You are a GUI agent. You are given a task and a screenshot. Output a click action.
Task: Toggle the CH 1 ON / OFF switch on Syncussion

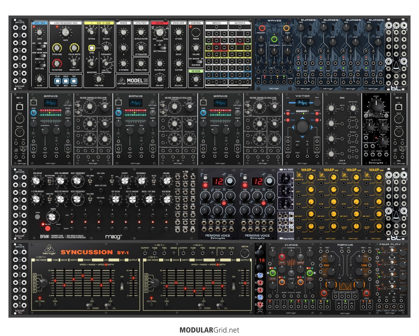pos(122,284)
